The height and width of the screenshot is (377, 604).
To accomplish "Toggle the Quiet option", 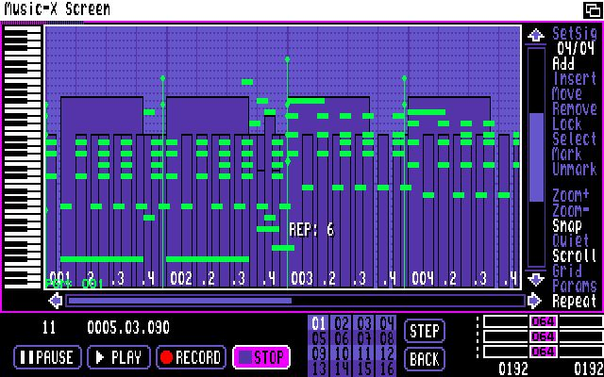I will coord(571,240).
